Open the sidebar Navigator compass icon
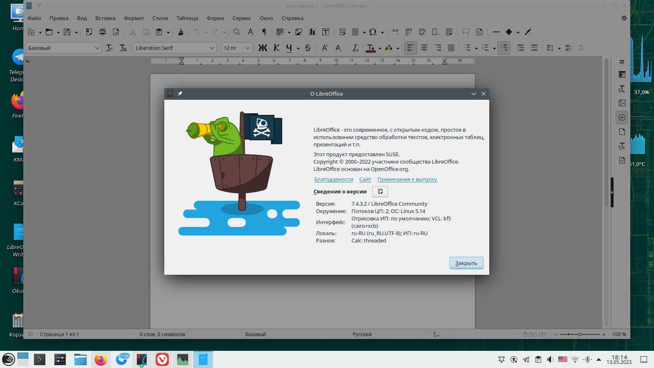654x368 pixels. (622, 117)
